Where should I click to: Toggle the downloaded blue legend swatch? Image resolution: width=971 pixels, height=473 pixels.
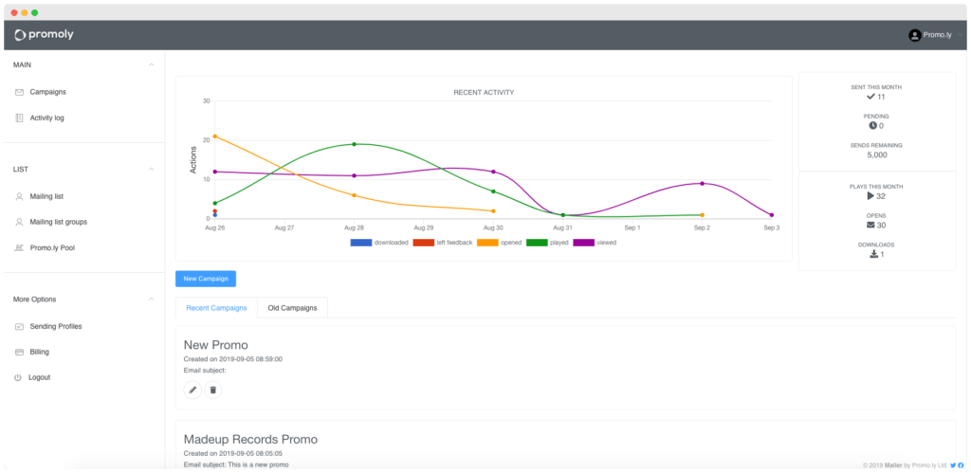tap(361, 243)
